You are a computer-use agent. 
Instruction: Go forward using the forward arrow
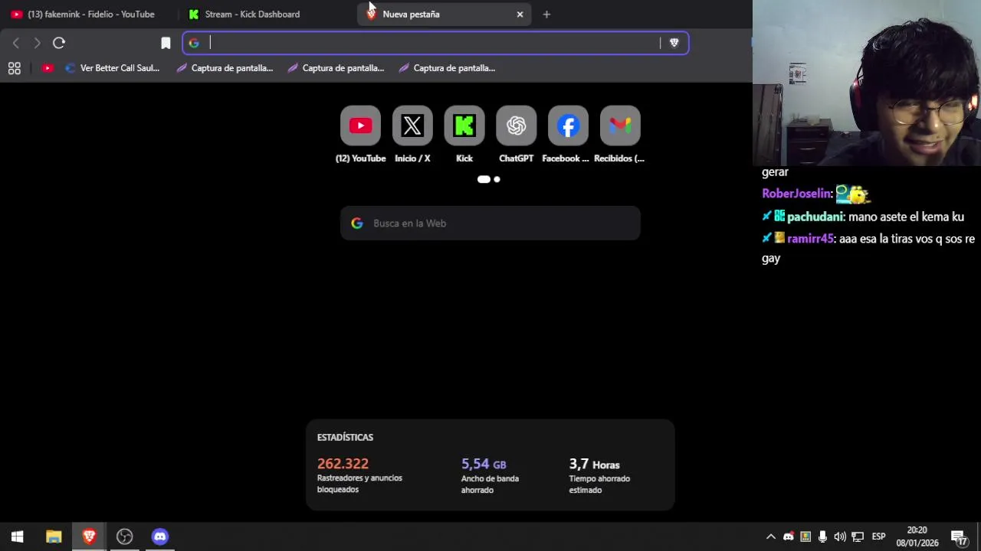click(37, 43)
